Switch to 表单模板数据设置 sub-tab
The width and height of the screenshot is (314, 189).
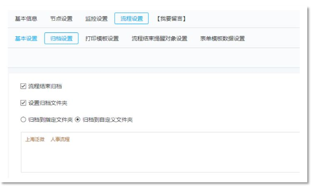pyautogui.click(x=223, y=39)
